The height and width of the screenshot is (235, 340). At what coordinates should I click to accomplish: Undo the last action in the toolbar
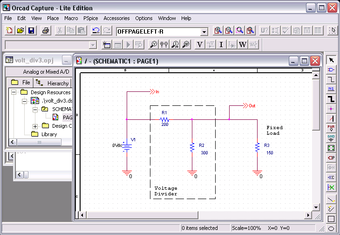coord(96,31)
